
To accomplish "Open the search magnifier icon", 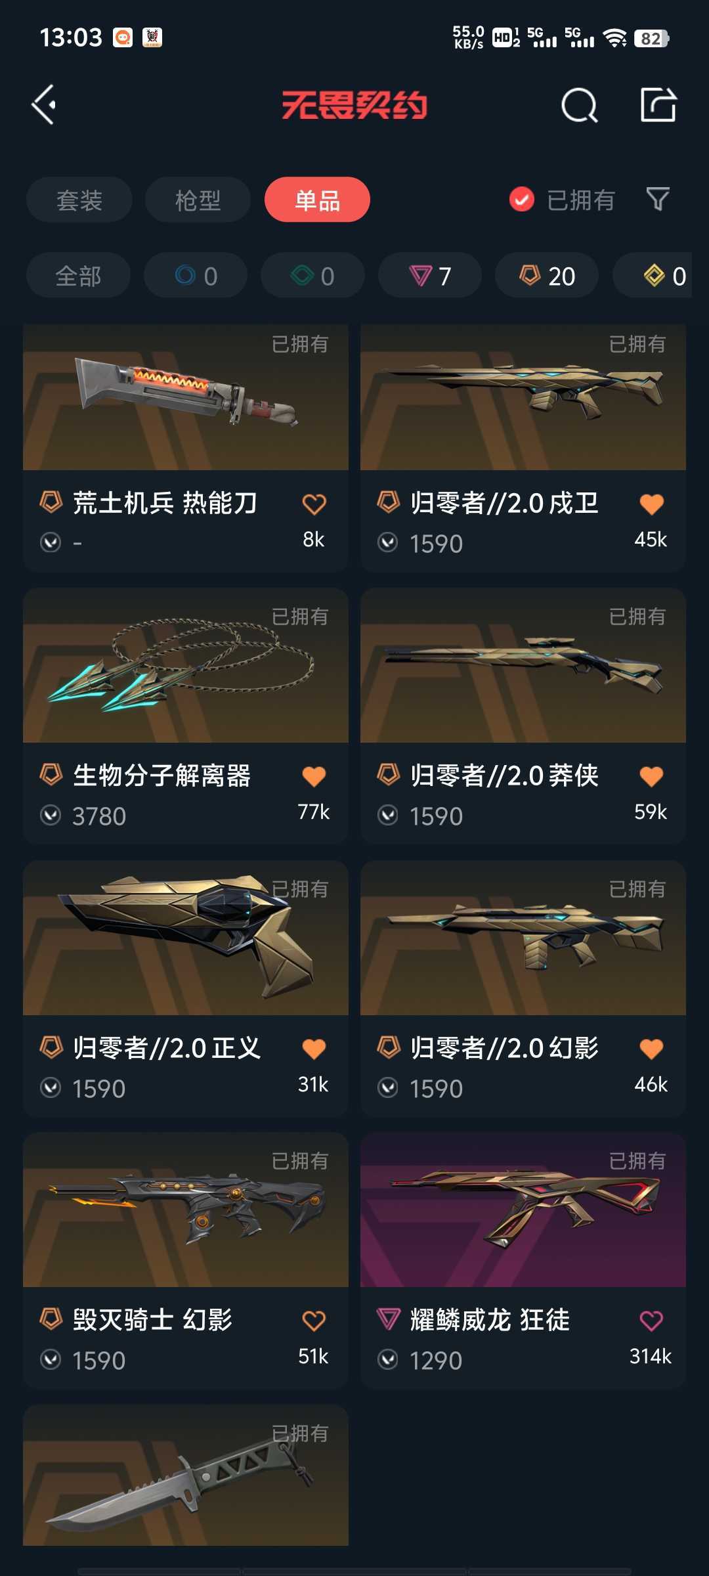I will 579,105.
